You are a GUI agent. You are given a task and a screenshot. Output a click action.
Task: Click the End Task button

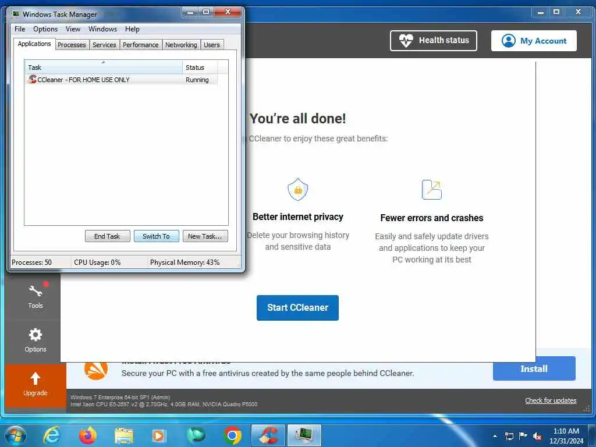click(x=107, y=236)
